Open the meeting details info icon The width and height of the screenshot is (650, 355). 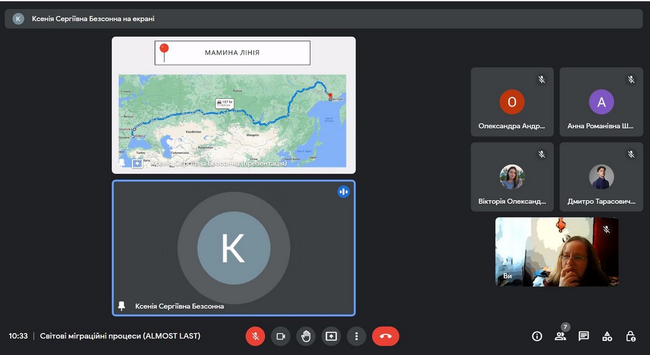pyautogui.click(x=537, y=336)
